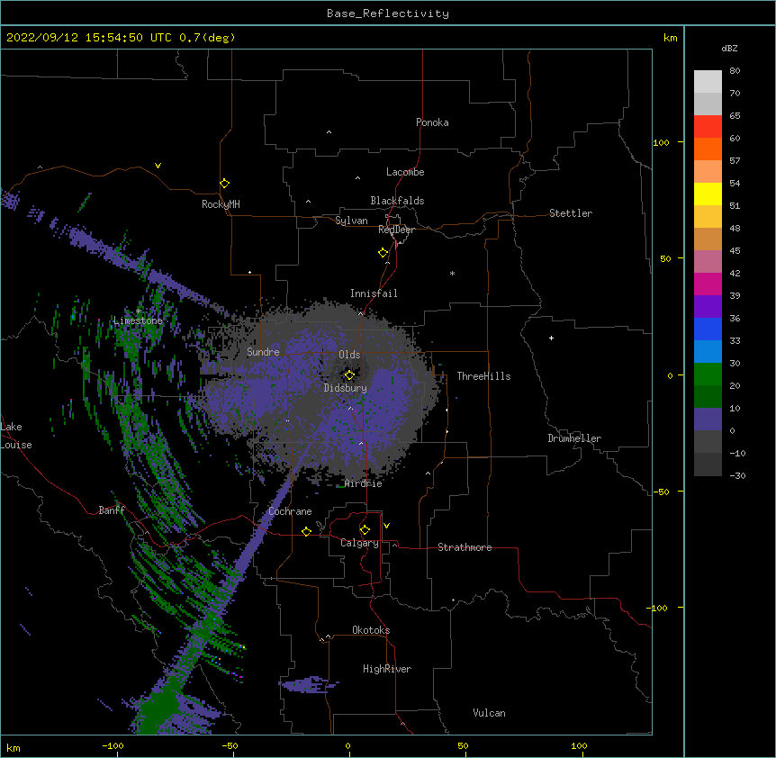Screen dimensions: 776x758
Task: Click the -100 tick on vertical axis
Action: [658, 608]
